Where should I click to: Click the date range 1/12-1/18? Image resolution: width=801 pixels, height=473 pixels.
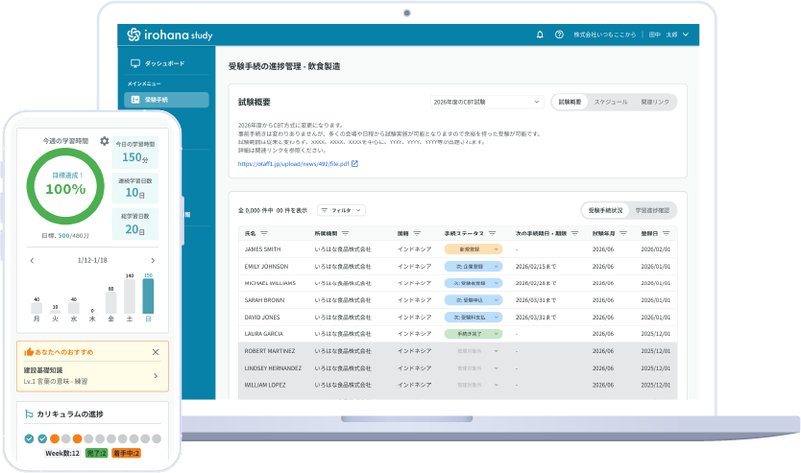click(x=92, y=260)
